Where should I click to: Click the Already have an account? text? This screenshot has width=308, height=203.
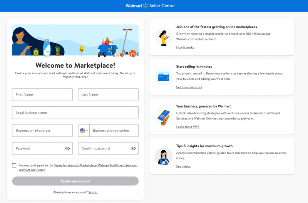[x=70, y=192]
